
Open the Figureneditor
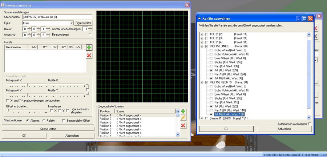(84, 23)
